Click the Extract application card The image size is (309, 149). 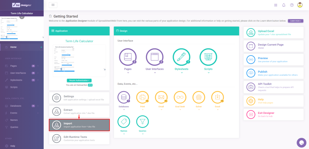coord(79,111)
